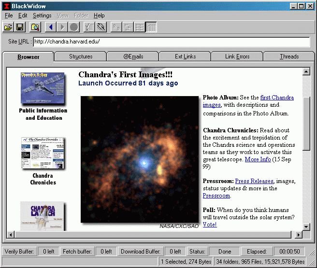
Task: Open the 'Pressroom' link
Action: coord(216,196)
